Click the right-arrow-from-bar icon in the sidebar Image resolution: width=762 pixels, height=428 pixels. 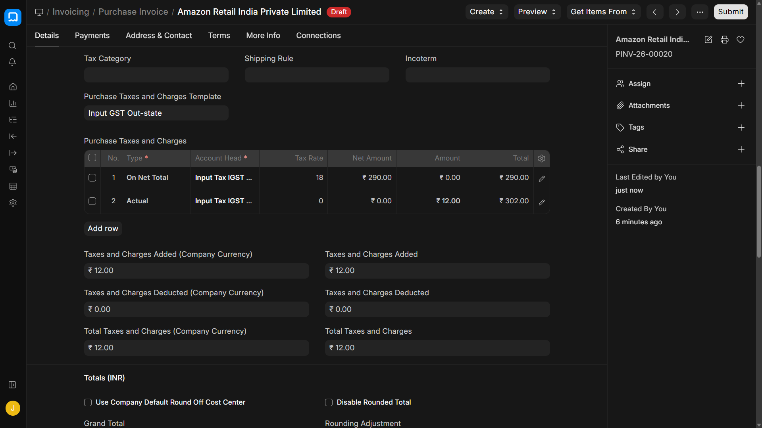13,153
